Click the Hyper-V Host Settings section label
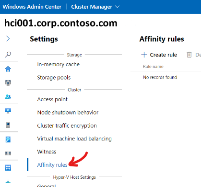The width and height of the screenshot is (201, 187). point(74,177)
